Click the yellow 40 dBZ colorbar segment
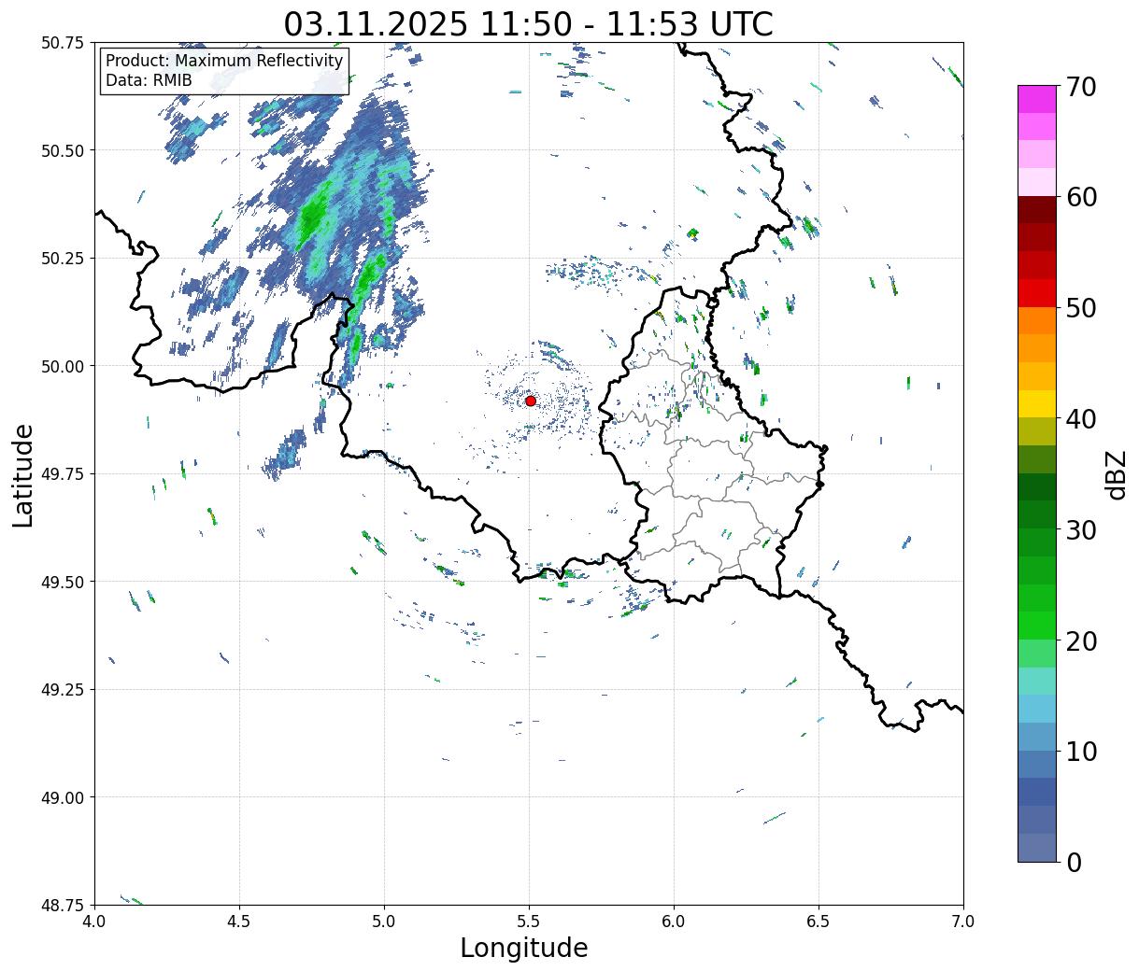Image resolution: width=1139 pixels, height=971 pixels. coord(1037,403)
